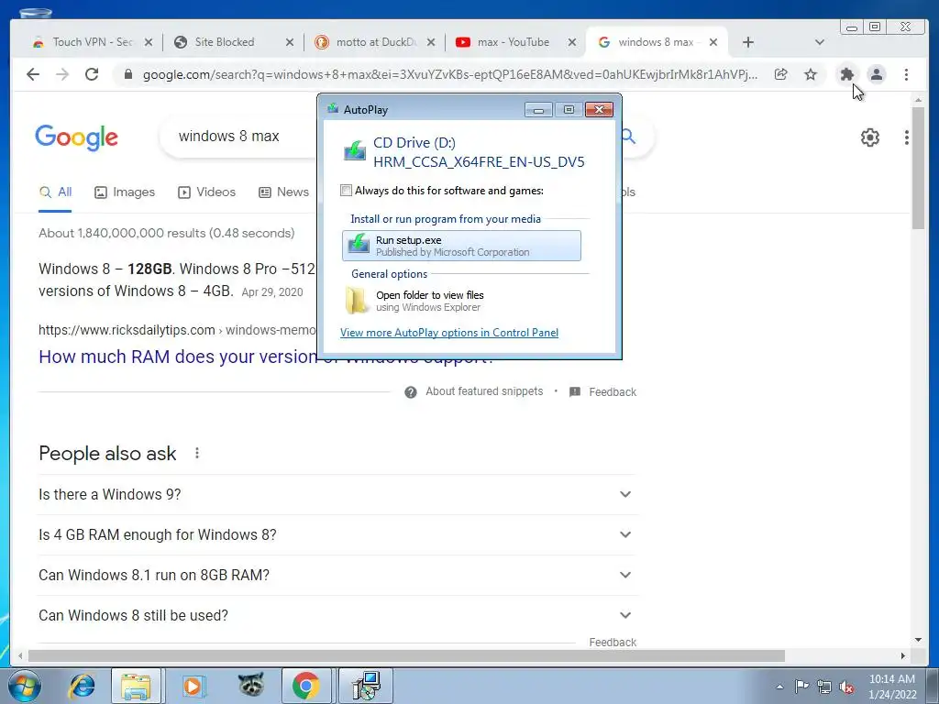Click the muted volume tray icon
The width and height of the screenshot is (939, 704).
click(846, 687)
